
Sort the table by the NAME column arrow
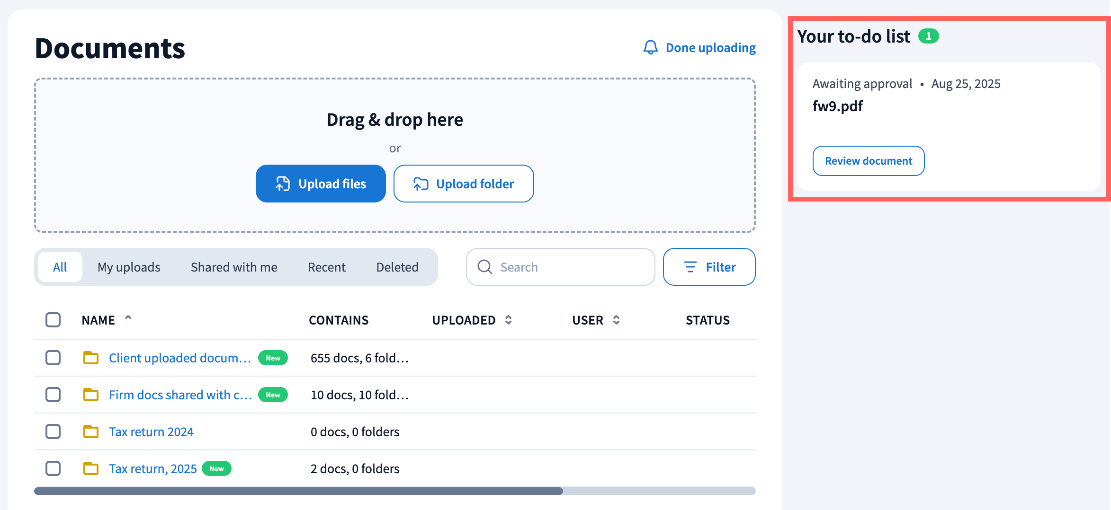(128, 318)
